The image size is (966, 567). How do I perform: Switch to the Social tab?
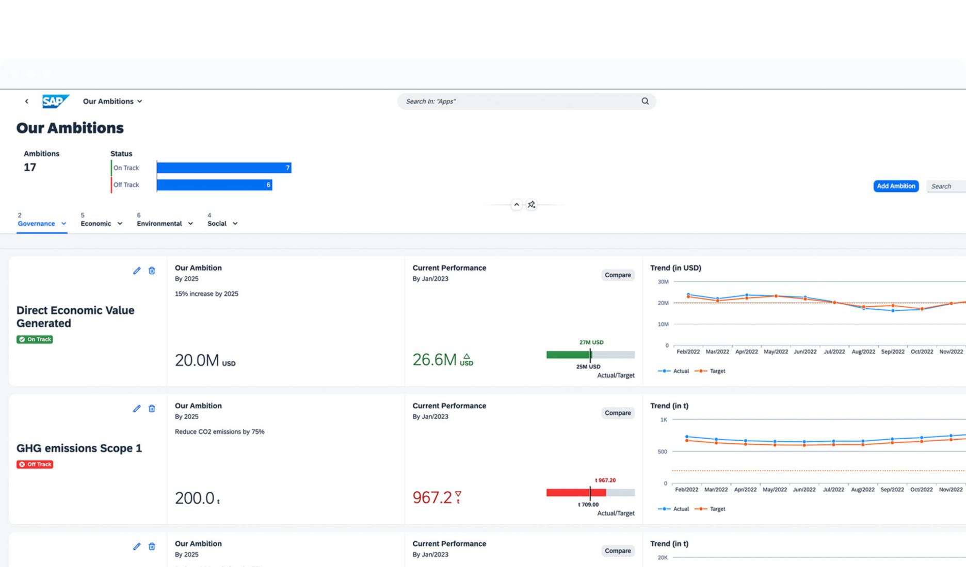pyautogui.click(x=217, y=224)
